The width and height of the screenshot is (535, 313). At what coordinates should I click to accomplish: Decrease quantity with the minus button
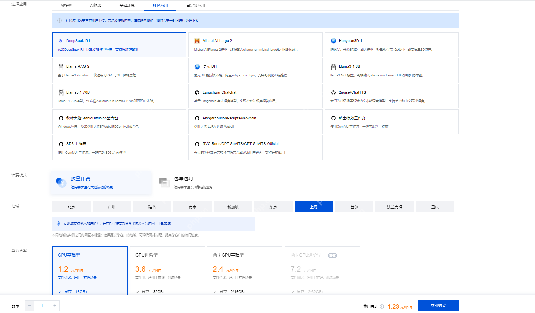(29, 306)
